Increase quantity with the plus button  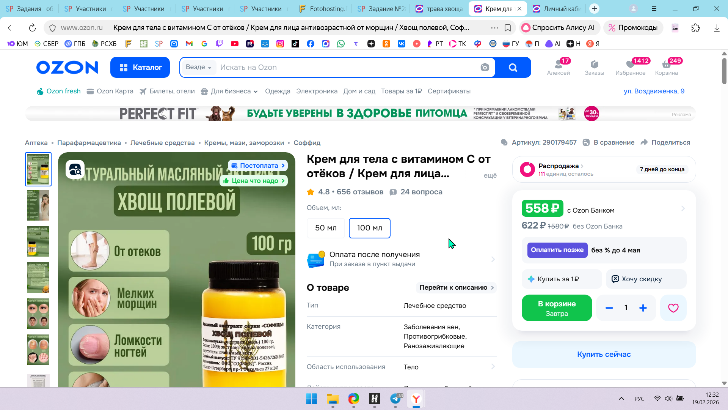coord(643,308)
